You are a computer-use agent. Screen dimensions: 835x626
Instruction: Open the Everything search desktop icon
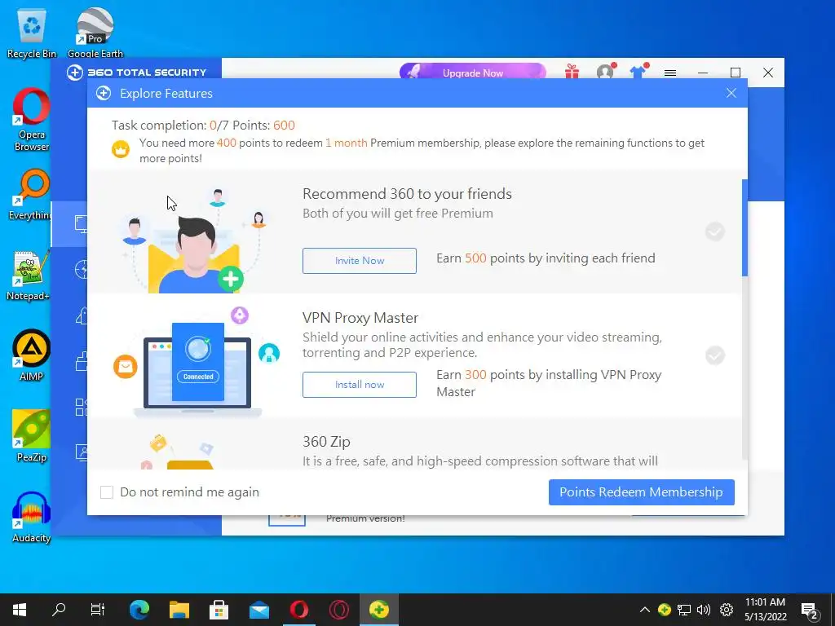(32, 194)
